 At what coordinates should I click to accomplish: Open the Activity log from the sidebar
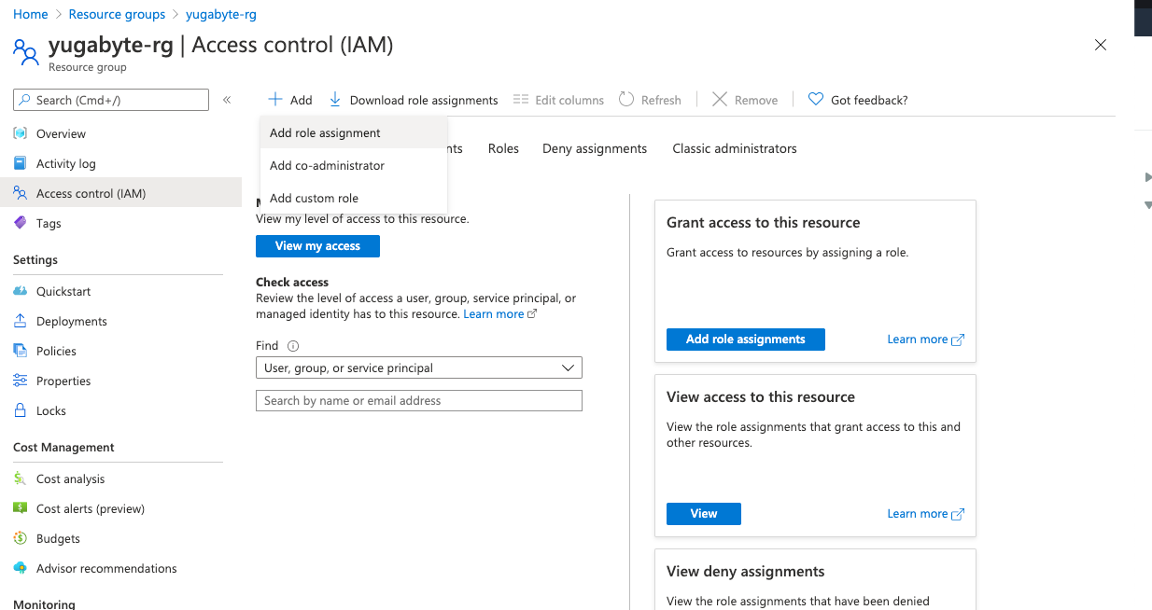[x=65, y=163]
